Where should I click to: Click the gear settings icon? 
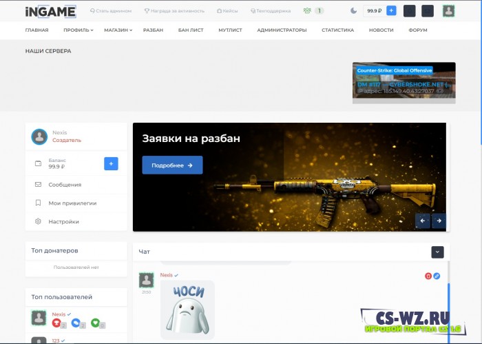click(38, 221)
